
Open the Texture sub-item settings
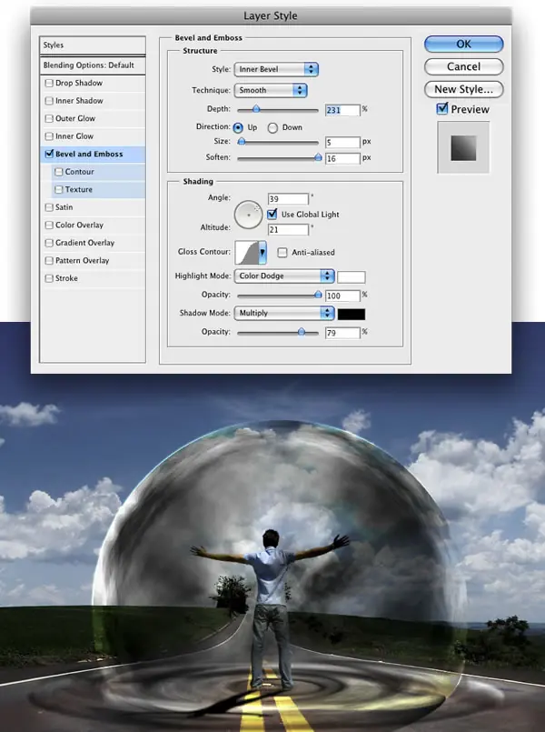(79, 190)
